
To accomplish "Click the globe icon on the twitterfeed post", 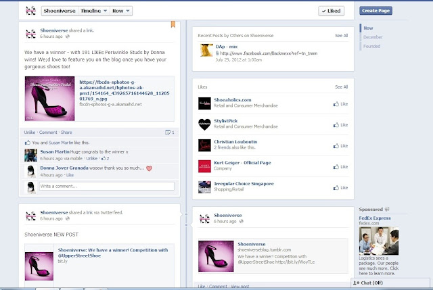I will pos(68,218).
